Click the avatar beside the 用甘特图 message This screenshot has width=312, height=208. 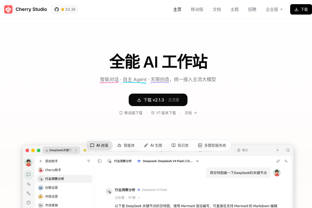(277, 173)
